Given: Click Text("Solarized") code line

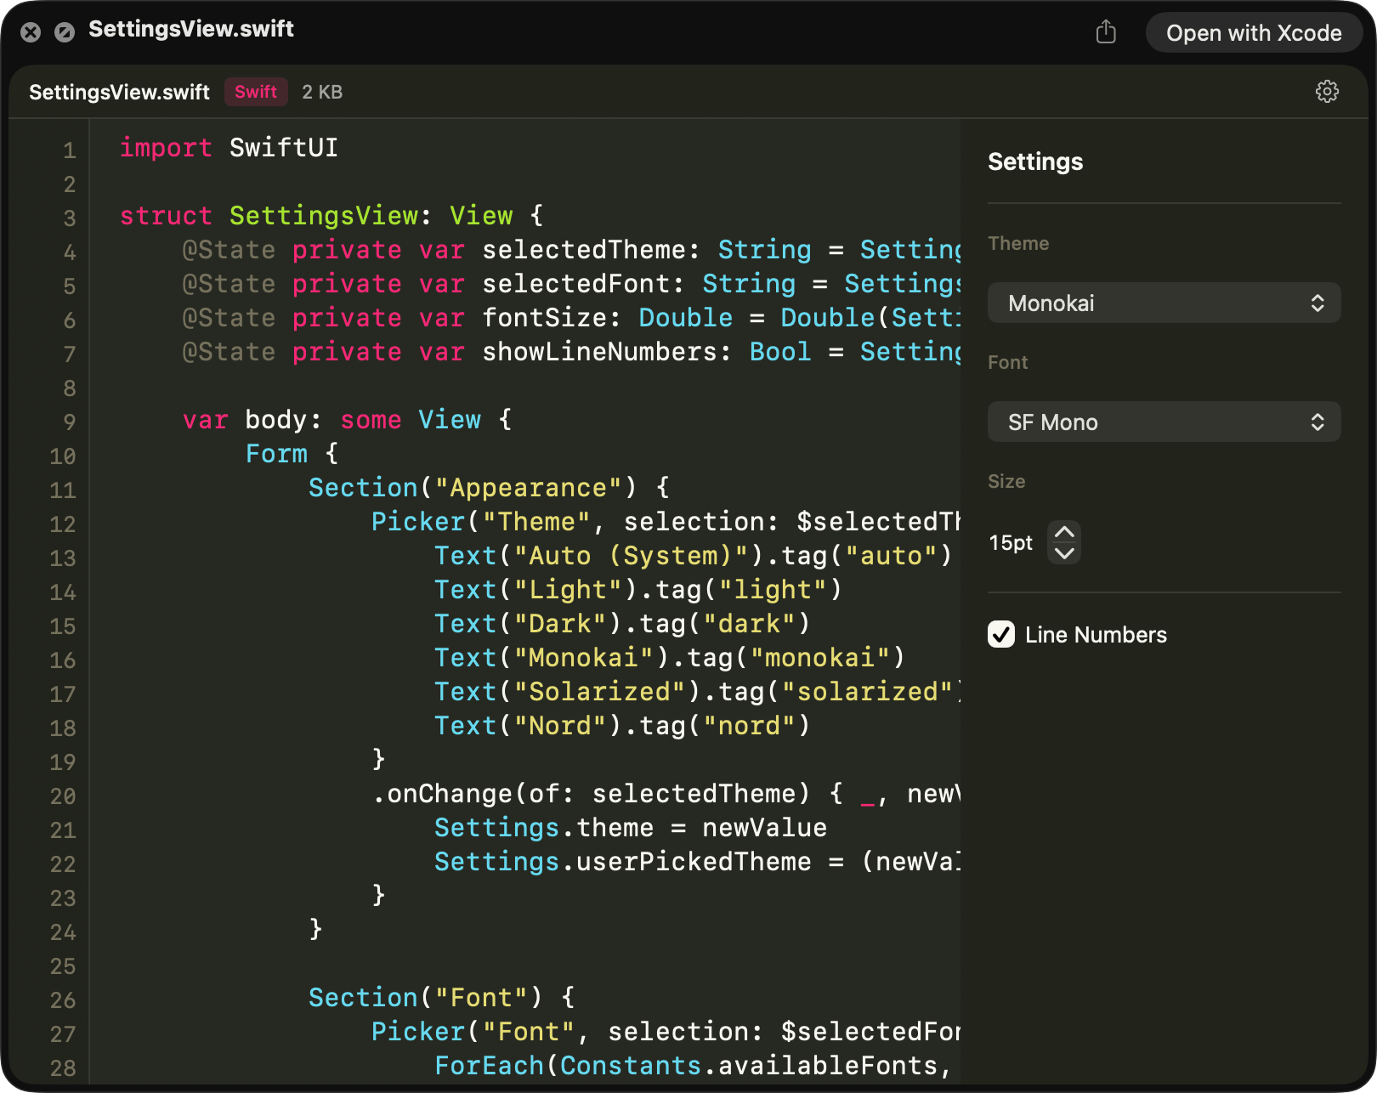Looking at the screenshot, I should coord(697,692).
